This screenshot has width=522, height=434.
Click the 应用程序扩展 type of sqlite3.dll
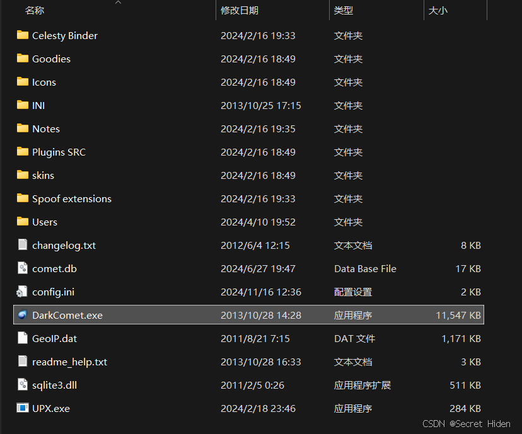click(x=362, y=385)
